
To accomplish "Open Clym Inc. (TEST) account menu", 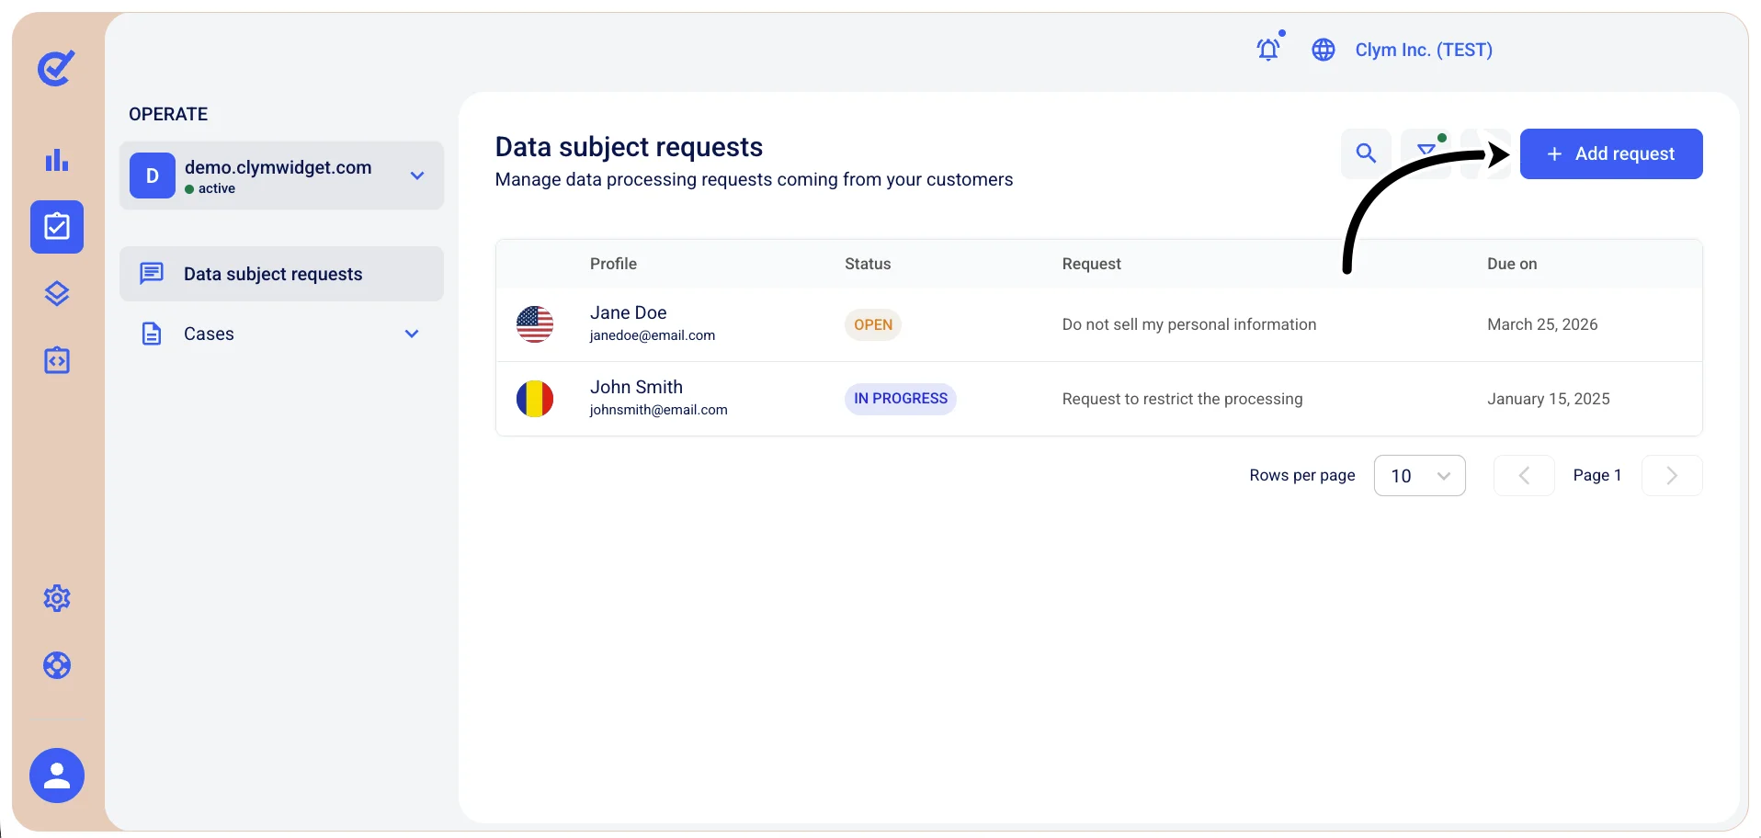I will (x=1424, y=50).
